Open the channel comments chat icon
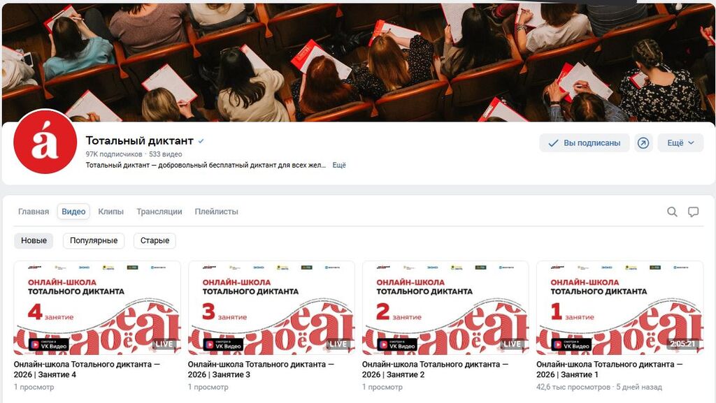Screen dimensions: 716x403 pyautogui.click(x=693, y=212)
